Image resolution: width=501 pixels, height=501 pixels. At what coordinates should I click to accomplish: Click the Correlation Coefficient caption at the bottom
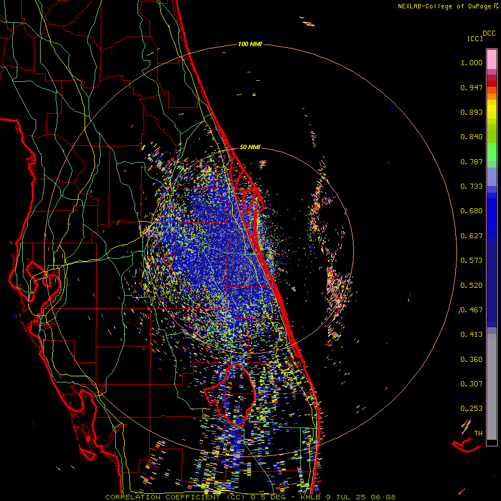pyautogui.click(x=250, y=497)
